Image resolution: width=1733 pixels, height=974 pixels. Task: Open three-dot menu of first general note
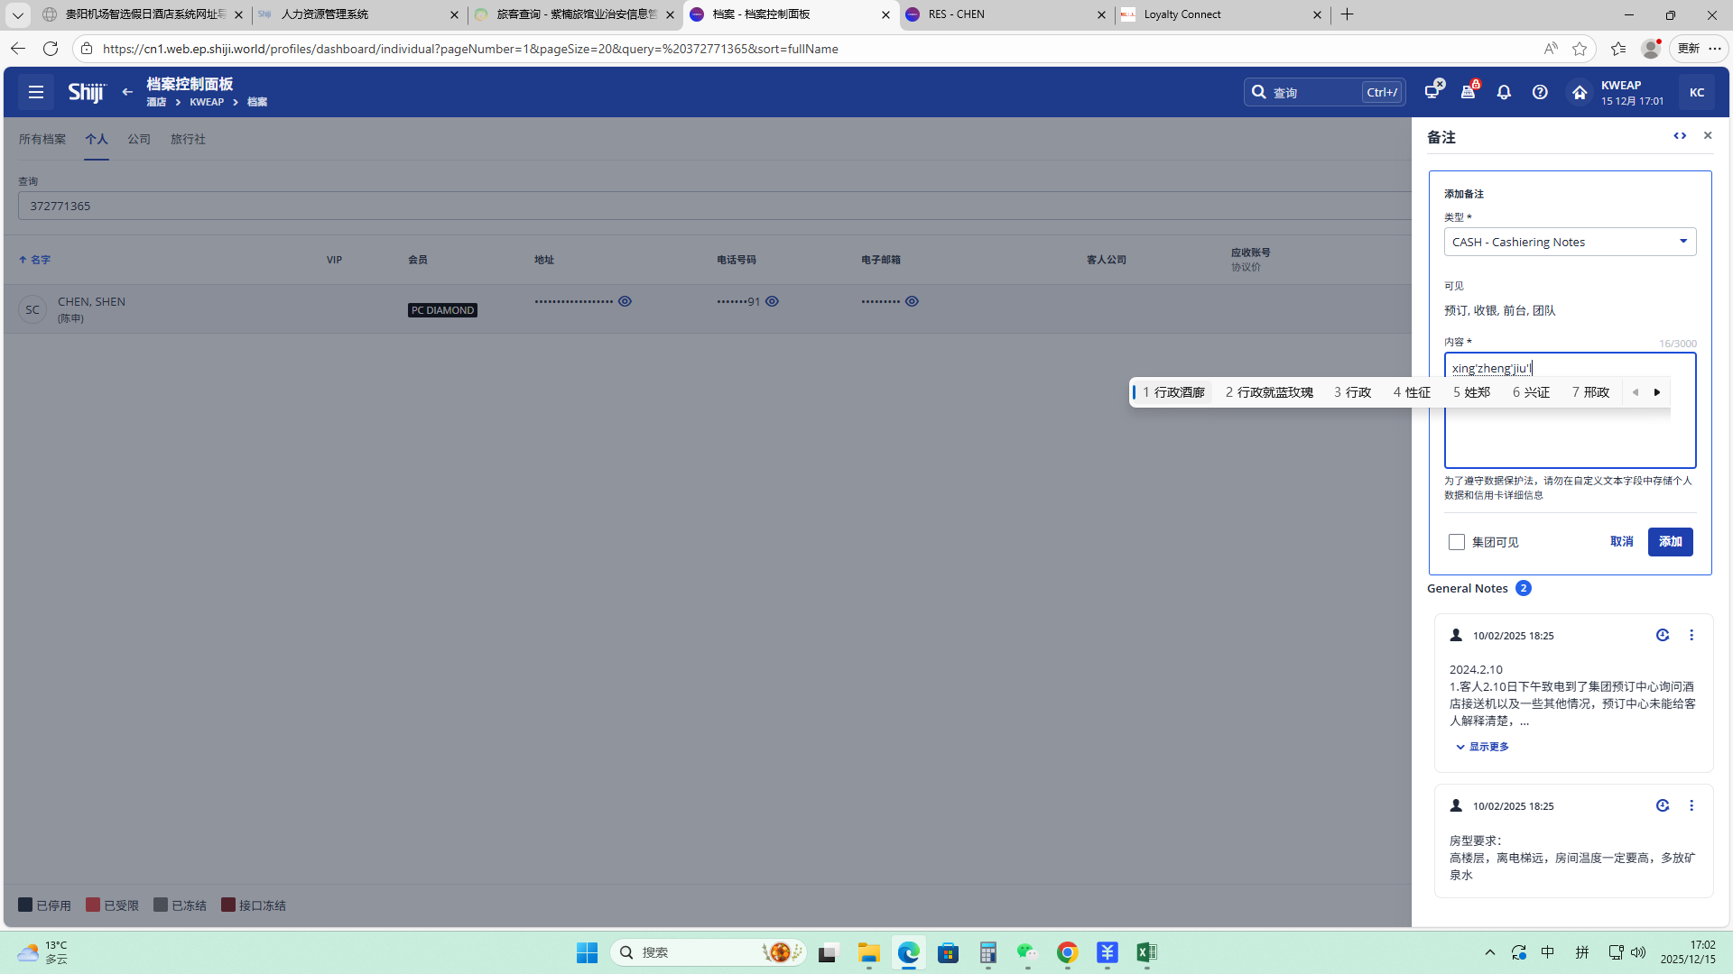1691,636
